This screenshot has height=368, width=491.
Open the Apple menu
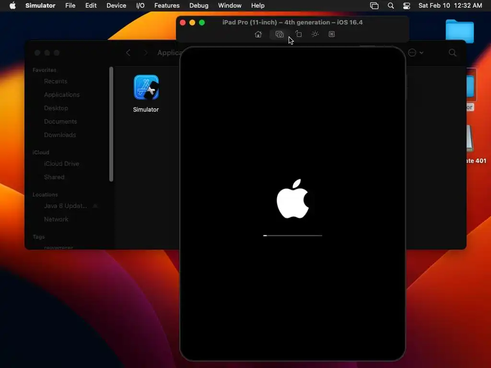12,6
